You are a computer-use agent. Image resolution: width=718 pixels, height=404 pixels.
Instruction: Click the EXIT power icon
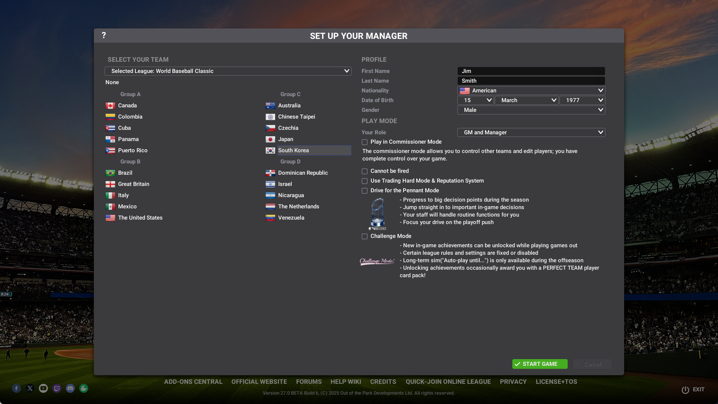click(685, 390)
